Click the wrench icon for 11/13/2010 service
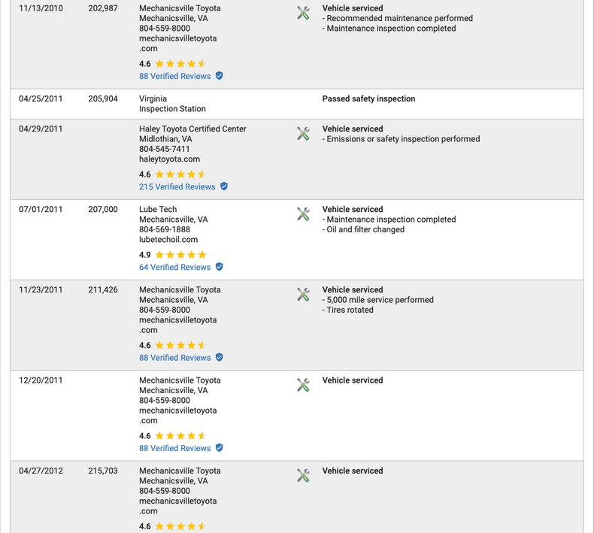This screenshot has height=533, width=594. (303, 13)
